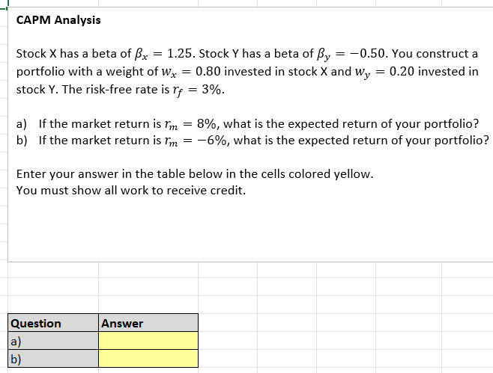Screen dimensions: 493x373
Task: Click the beta x = 1.25 equation
Action: tap(165, 55)
